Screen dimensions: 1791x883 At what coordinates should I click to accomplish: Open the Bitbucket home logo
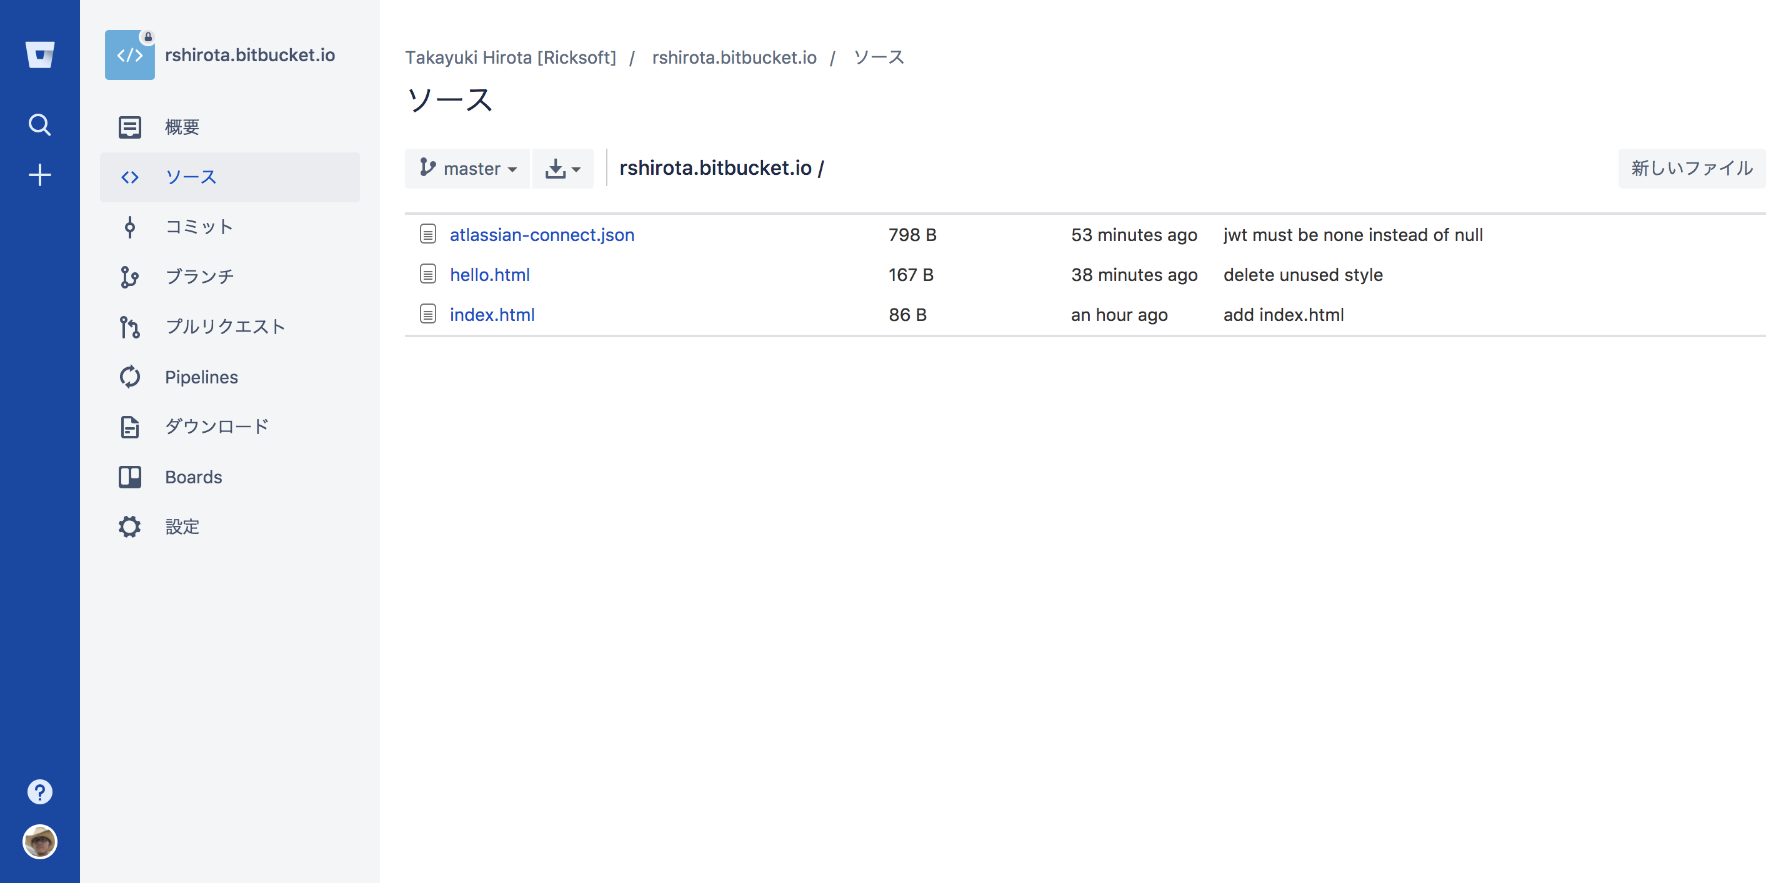point(39,54)
